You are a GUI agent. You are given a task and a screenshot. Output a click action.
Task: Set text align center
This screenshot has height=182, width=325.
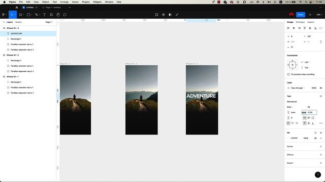click(292, 123)
